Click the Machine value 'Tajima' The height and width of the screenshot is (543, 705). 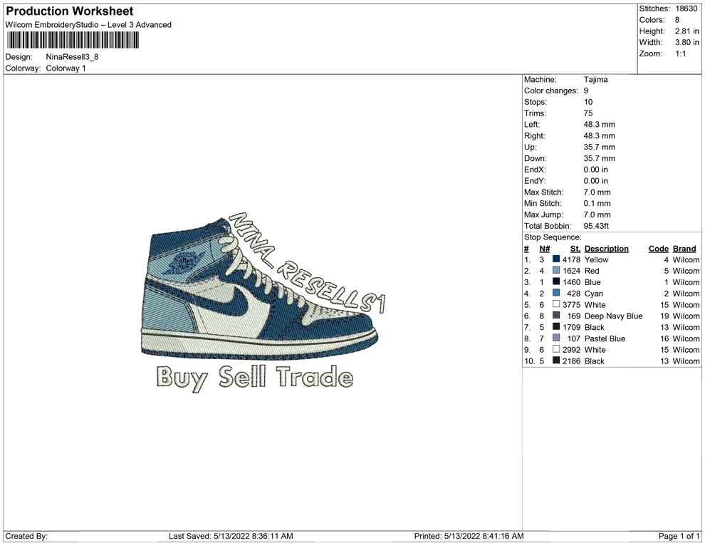pyautogui.click(x=596, y=80)
